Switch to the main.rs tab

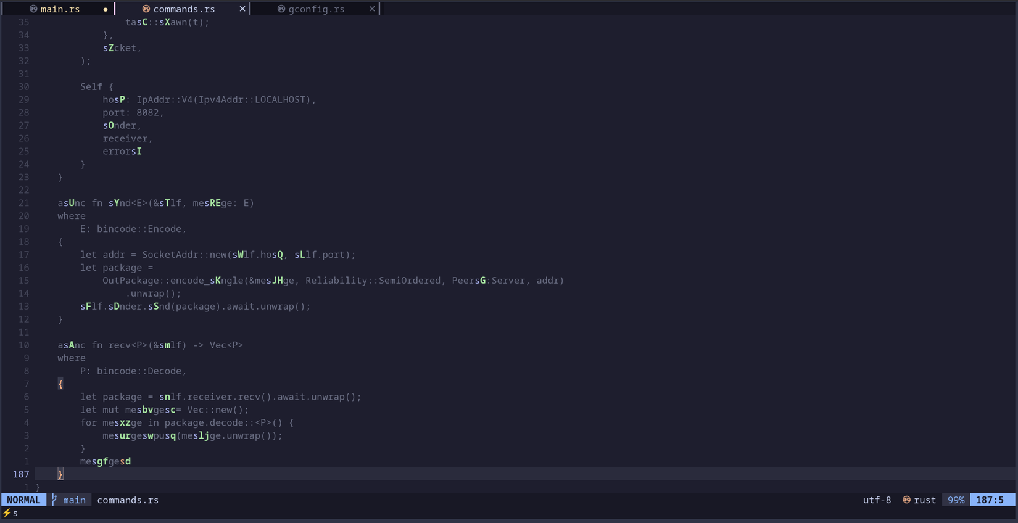(59, 9)
